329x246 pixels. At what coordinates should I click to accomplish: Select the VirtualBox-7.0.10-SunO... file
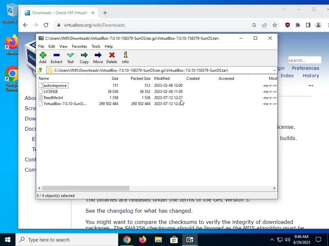pyautogui.click(x=65, y=103)
